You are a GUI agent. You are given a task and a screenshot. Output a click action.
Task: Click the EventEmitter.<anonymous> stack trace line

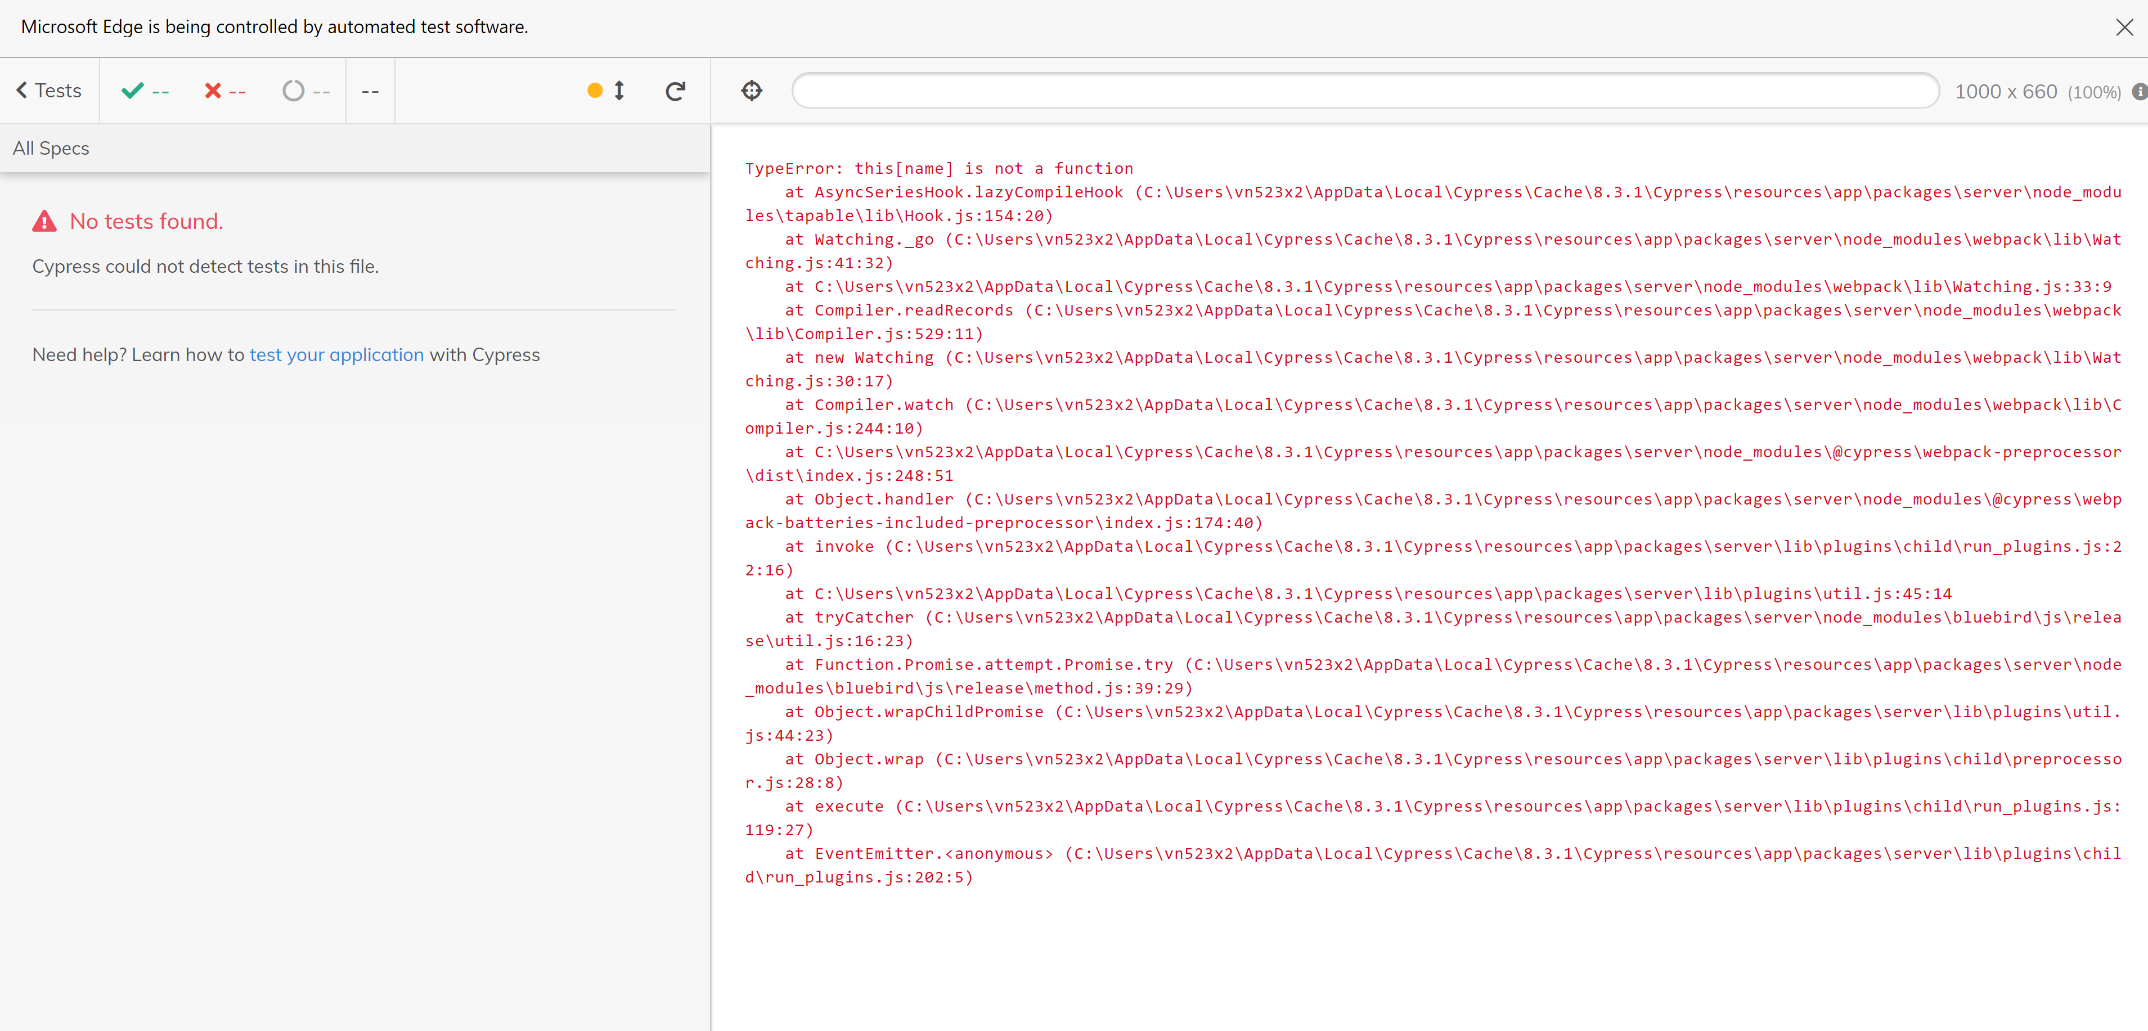pyautogui.click(x=1432, y=865)
